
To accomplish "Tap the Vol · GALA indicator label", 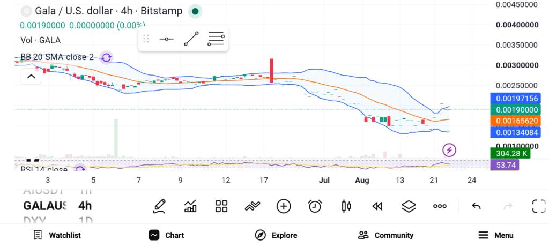I will 41,40.
